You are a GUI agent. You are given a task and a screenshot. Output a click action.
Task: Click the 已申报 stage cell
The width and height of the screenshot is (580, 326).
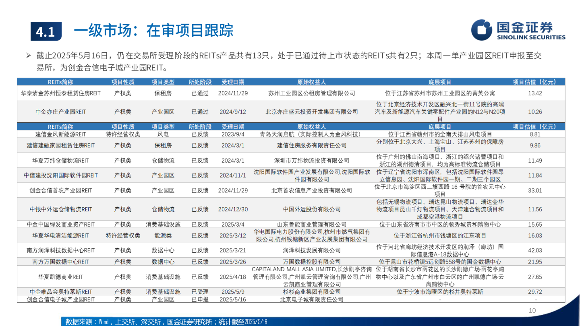click(200, 299)
